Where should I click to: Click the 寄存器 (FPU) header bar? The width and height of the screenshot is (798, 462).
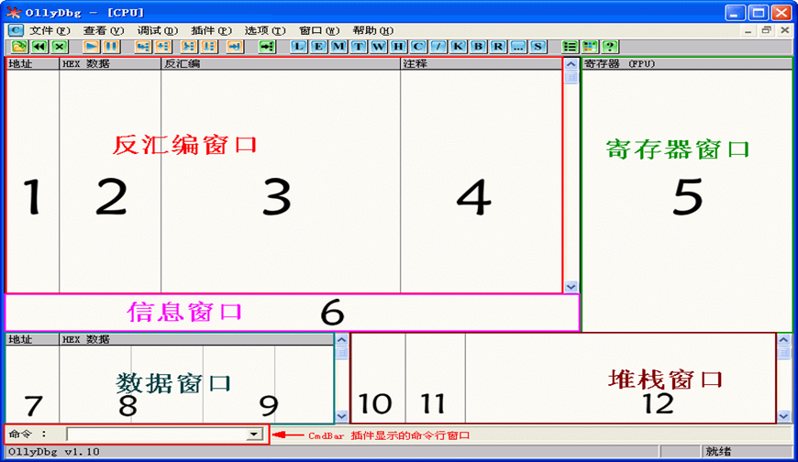tap(687, 63)
